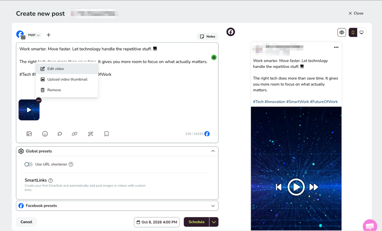Click the 216 / 16192 character counter

coord(194,134)
